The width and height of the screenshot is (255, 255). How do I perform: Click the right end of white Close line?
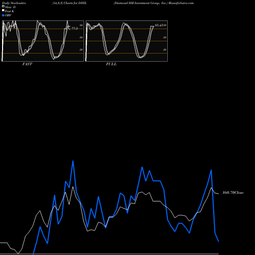[218, 194]
